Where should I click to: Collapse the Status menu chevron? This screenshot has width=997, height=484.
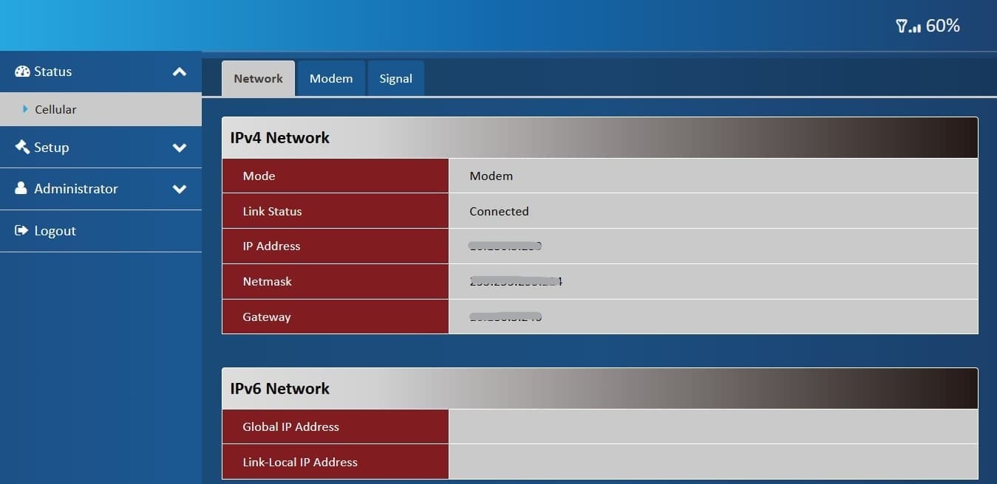point(179,72)
